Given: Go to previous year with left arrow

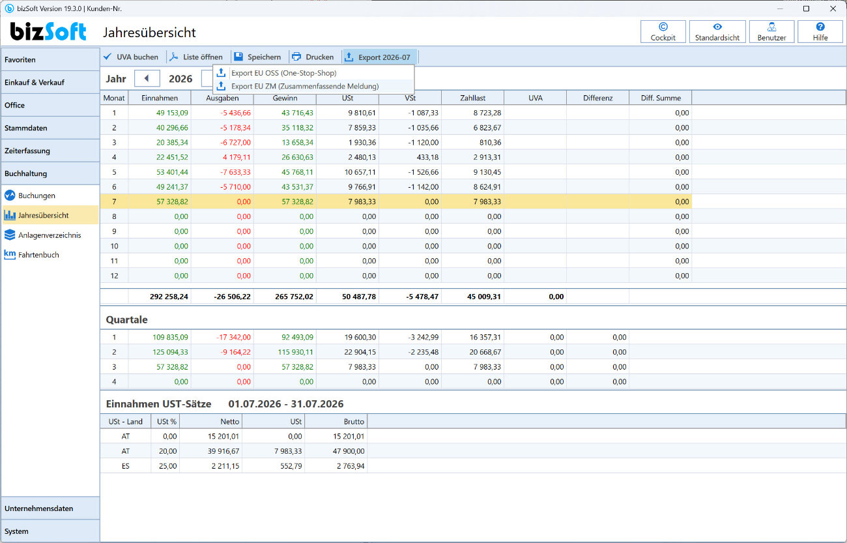Looking at the screenshot, I should [x=147, y=78].
